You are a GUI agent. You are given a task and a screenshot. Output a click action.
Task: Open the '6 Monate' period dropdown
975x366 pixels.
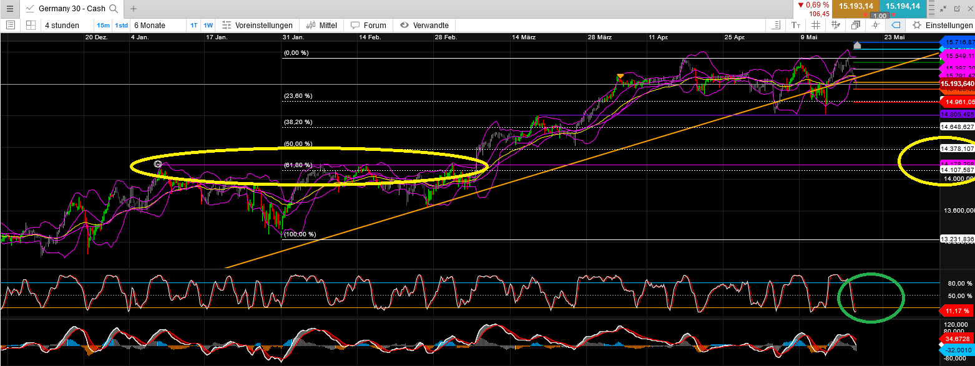(149, 26)
